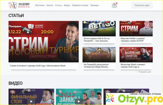Screen dimensions: 163x105
Task: Open the Bet & Go article thumbnail
Action: pyautogui.click(x=99, y=29)
